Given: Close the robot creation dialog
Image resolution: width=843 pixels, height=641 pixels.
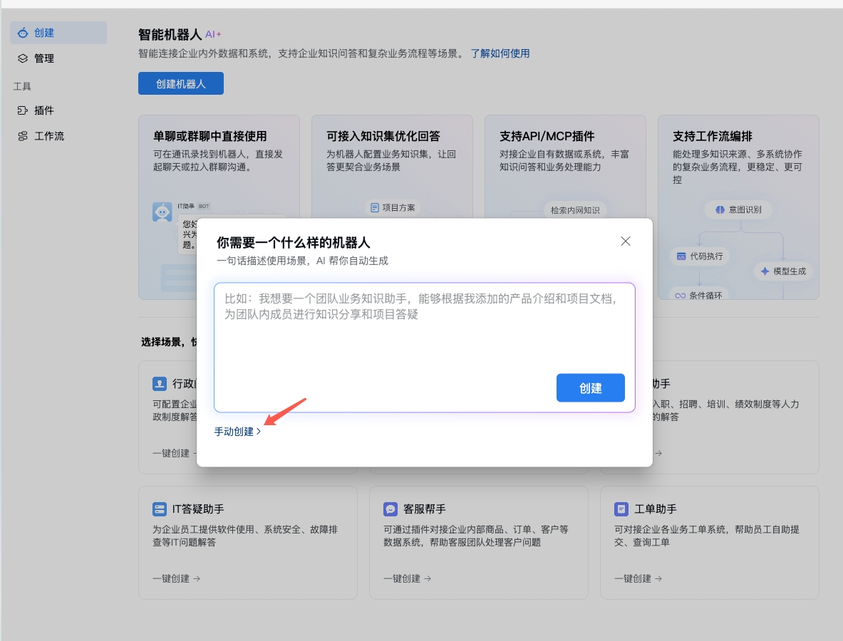Looking at the screenshot, I should [x=625, y=241].
